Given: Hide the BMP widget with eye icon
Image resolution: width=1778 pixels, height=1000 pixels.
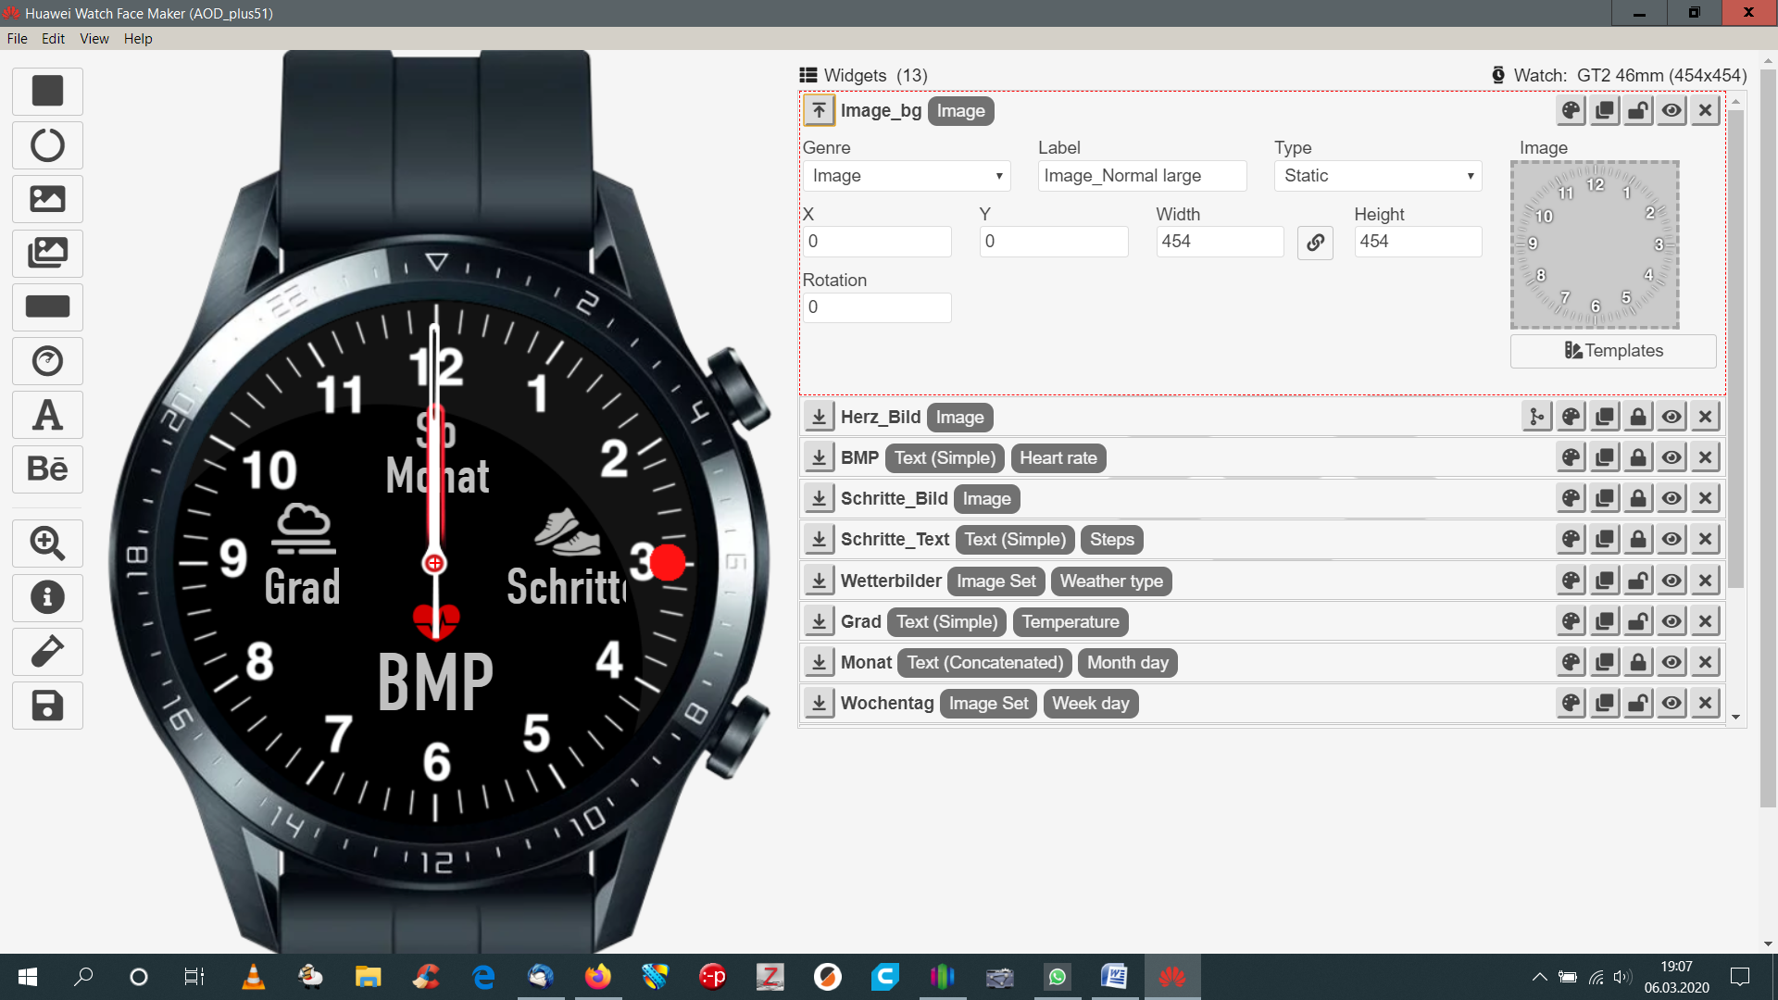Looking at the screenshot, I should (1672, 457).
